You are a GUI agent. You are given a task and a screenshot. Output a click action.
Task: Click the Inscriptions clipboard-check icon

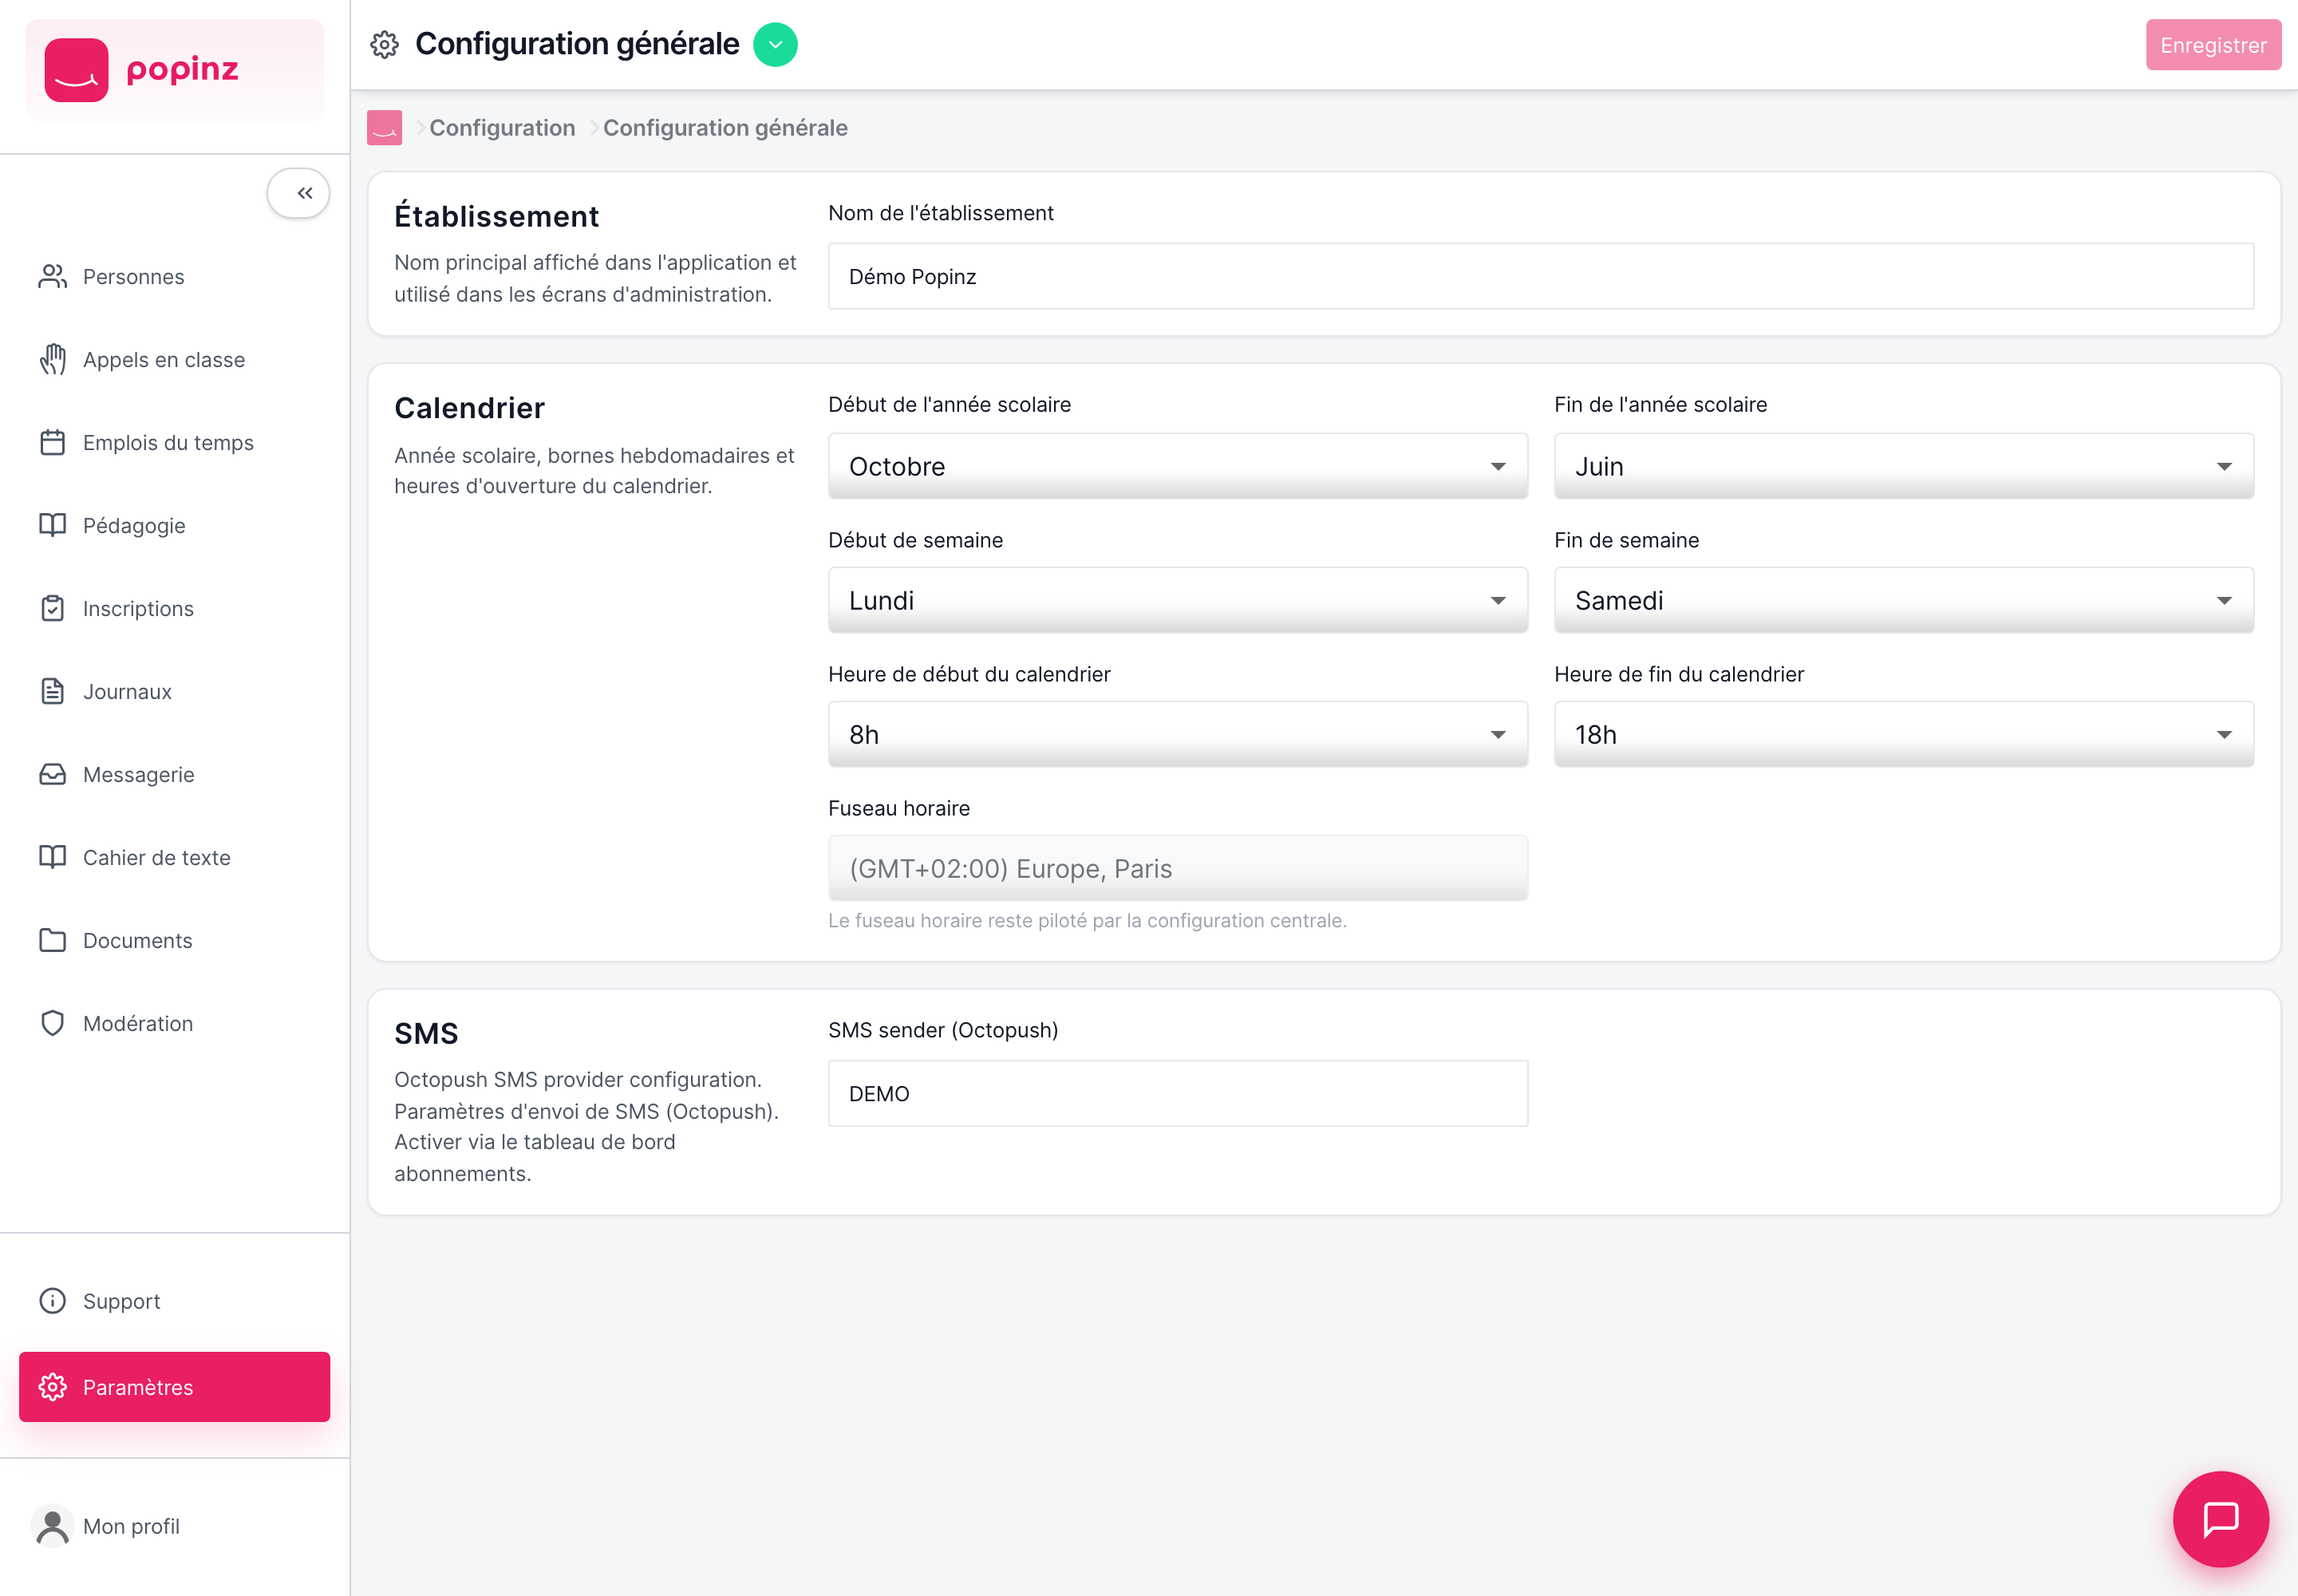tap(52, 608)
